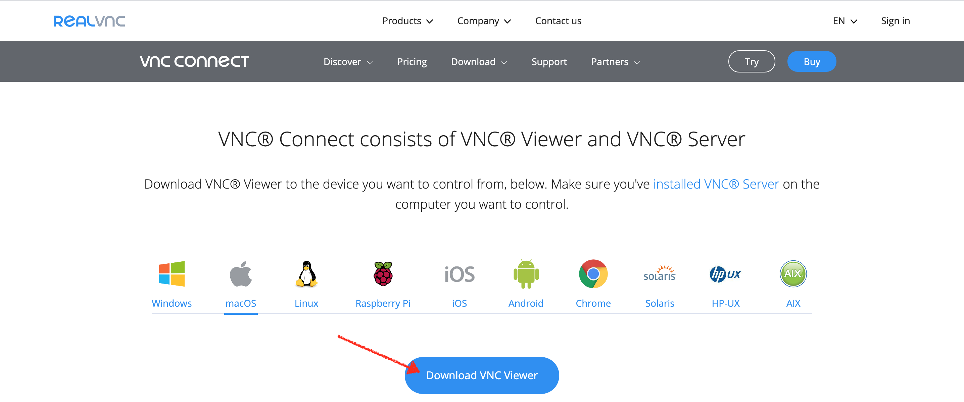Follow the installed VNC Server link
This screenshot has width=964, height=402.
point(716,184)
